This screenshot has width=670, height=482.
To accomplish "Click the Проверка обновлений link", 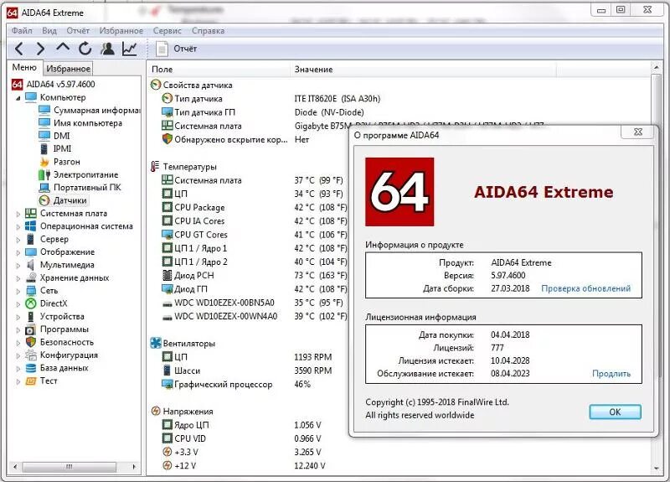I will pyautogui.click(x=585, y=288).
